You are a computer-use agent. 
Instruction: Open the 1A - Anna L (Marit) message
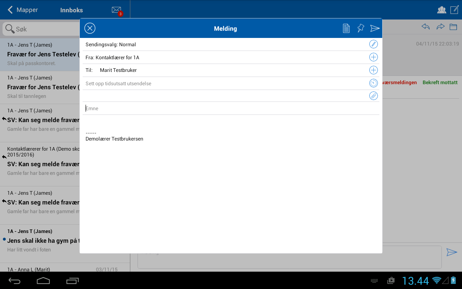pyautogui.click(x=65, y=267)
